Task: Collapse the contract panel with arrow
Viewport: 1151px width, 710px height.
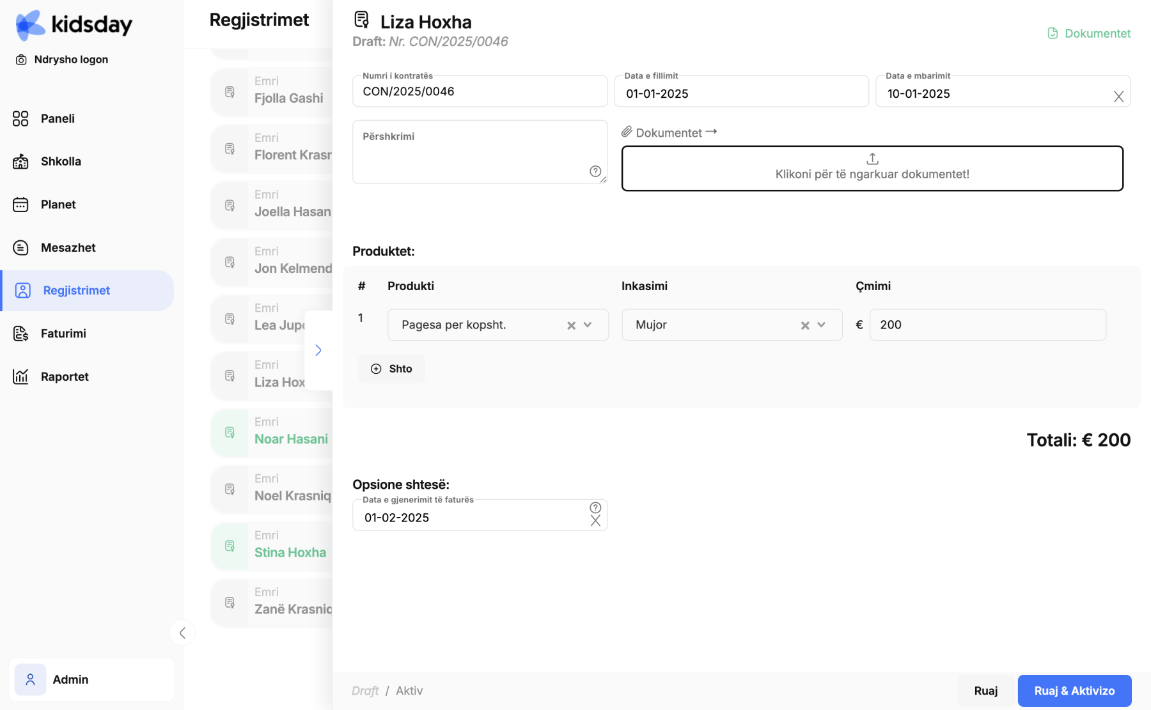Action: (318, 350)
